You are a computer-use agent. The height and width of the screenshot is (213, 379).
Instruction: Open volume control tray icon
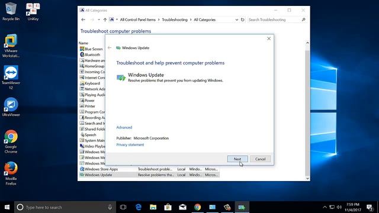(339, 207)
